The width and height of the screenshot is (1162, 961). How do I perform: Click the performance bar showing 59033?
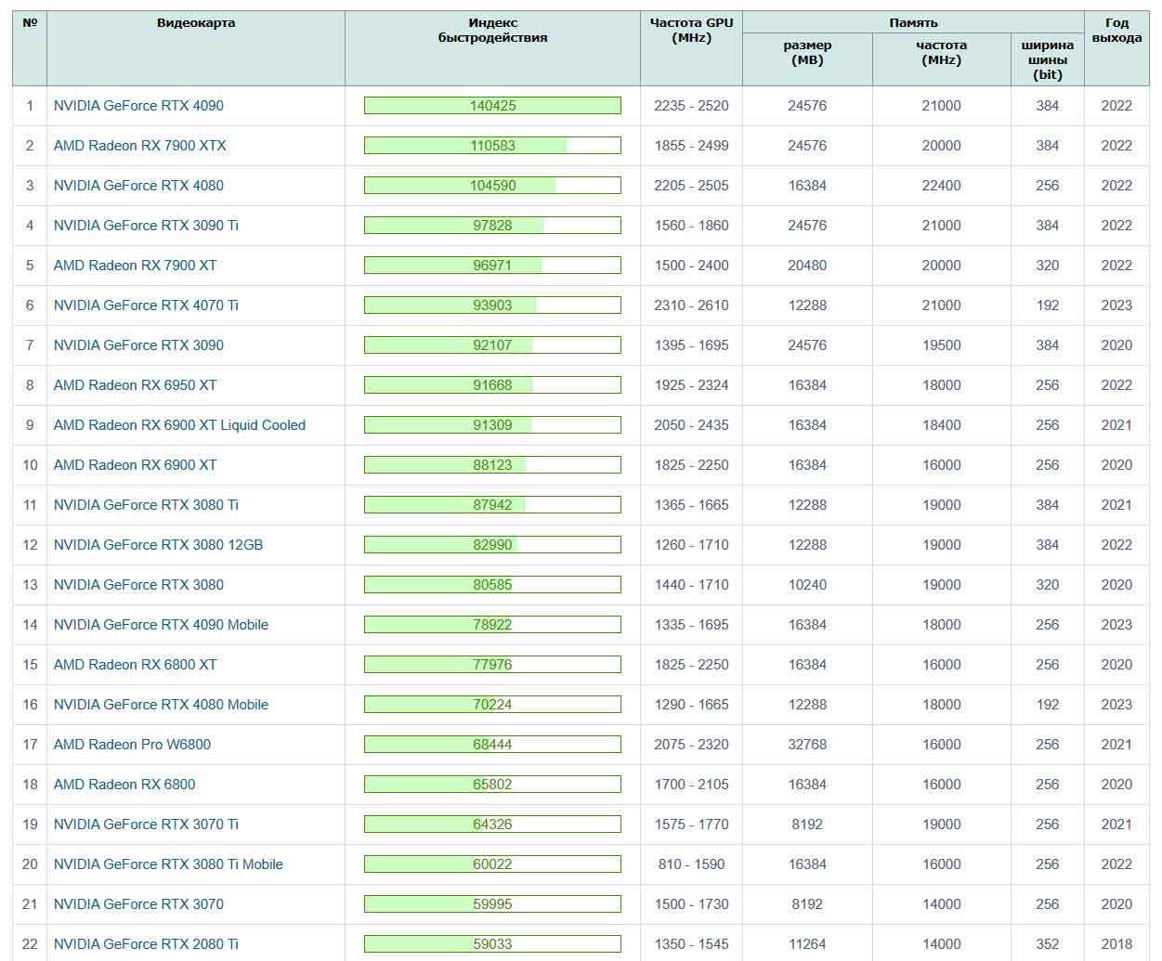tap(492, 944)
